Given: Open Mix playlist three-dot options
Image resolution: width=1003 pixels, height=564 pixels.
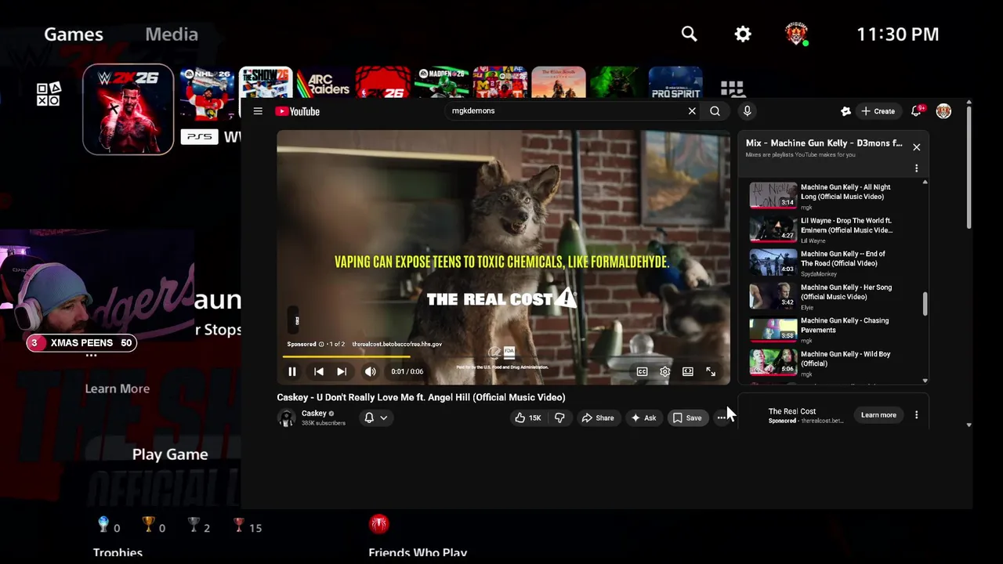Looking at the screenshot, I should [x=916, y=168].
